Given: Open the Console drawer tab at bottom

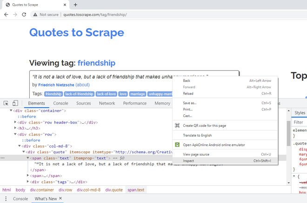Looking at the screenshot, I should pyautogui.click(x=20, y=199).
